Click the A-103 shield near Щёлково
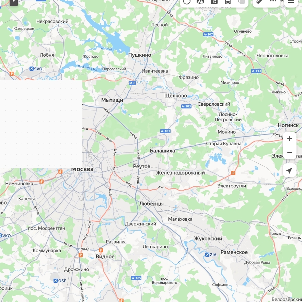This screenshot has height=302, width=302. [186, 106]
